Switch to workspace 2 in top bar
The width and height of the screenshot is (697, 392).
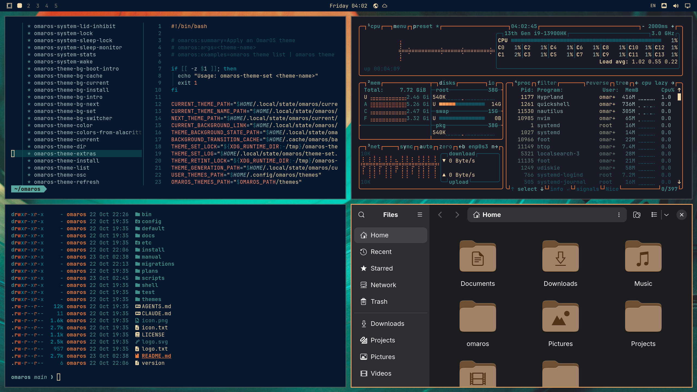[29, 6]
